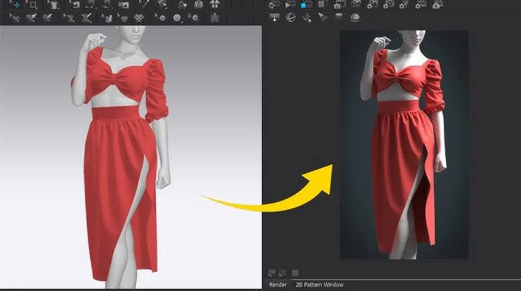Open the image render settings gear icon
This screenshot has height=291, width=521.
point(372,5)
